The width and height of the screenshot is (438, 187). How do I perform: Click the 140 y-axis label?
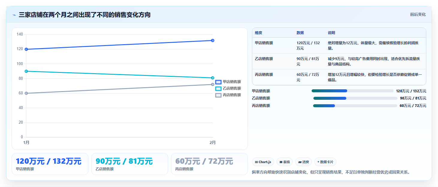coord(20,34)
